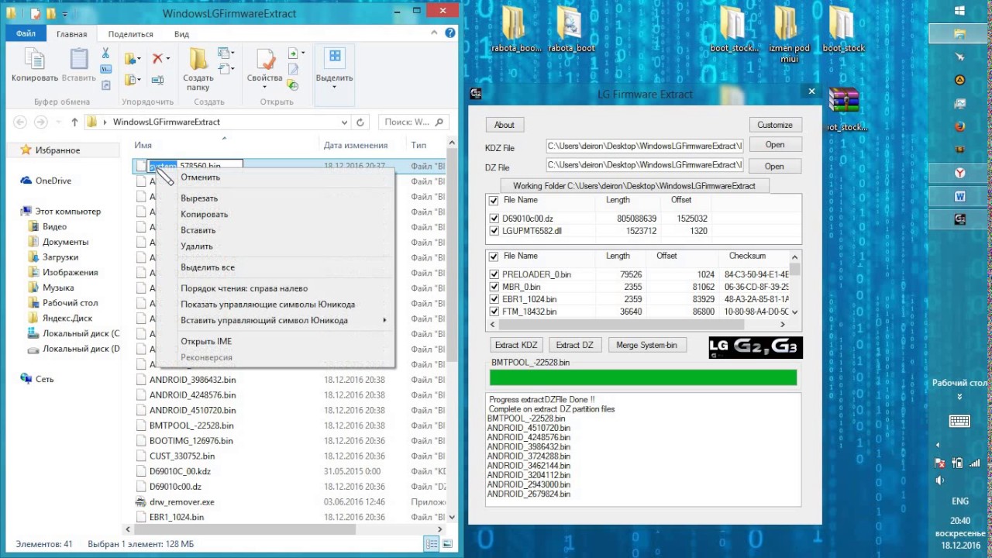Open the Properties checkmark icon in the ribbon

[x=265, y=60]
